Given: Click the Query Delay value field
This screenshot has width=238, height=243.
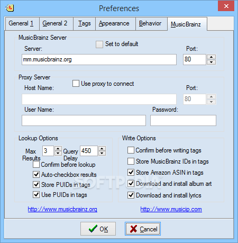Looking at the screenshot, I should 89,151.
